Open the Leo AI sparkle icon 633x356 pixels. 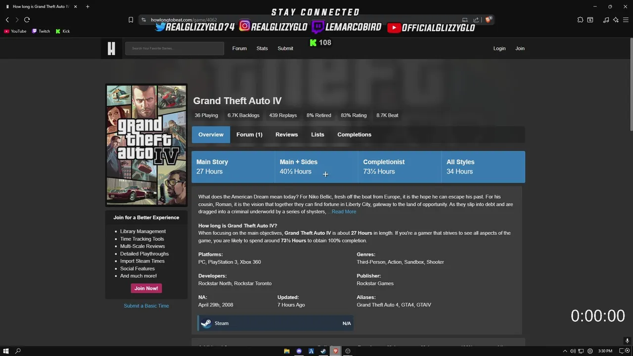[x=616, y=20]
